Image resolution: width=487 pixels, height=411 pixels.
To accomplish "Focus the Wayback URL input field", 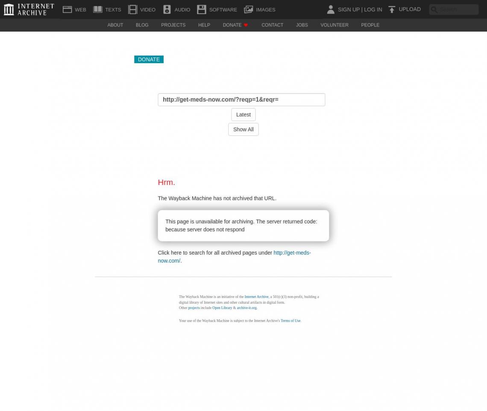I will pos(241,100).
